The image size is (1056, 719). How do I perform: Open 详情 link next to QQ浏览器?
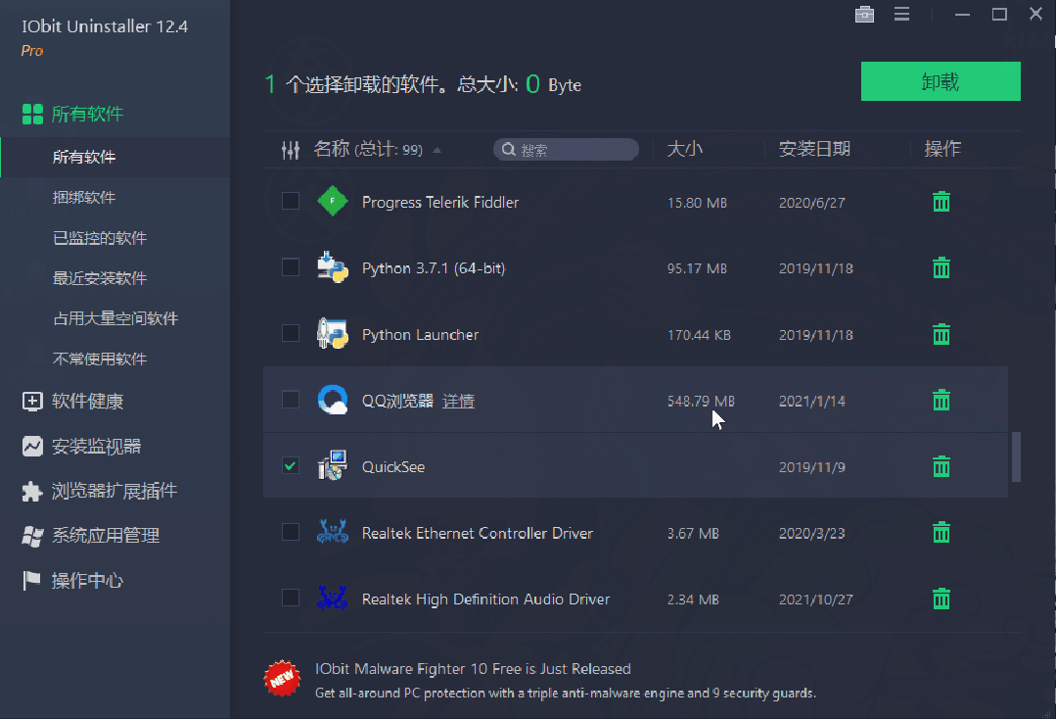(457, 400)
